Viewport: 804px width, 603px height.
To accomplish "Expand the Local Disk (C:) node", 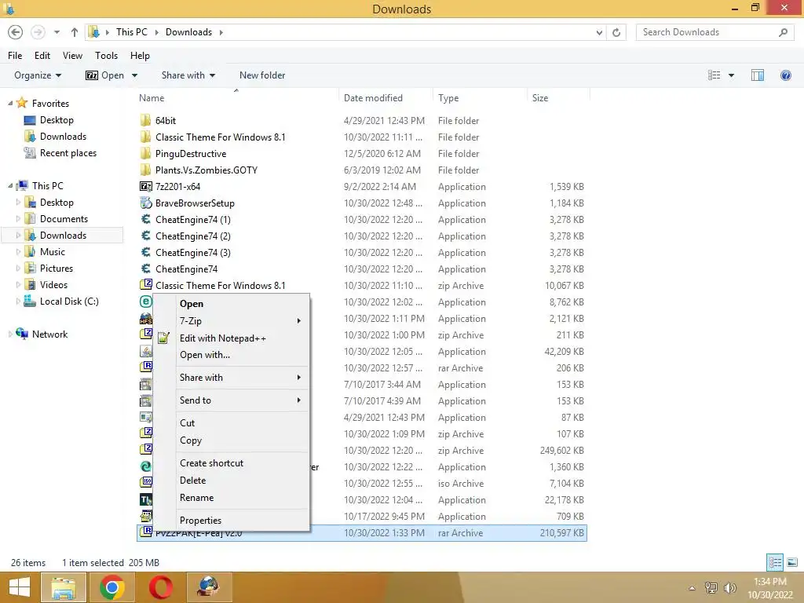I will pos(19,301).
